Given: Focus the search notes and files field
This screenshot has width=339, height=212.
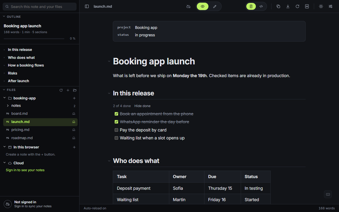Looking at the screenshot, I should [x=39, y=7].
